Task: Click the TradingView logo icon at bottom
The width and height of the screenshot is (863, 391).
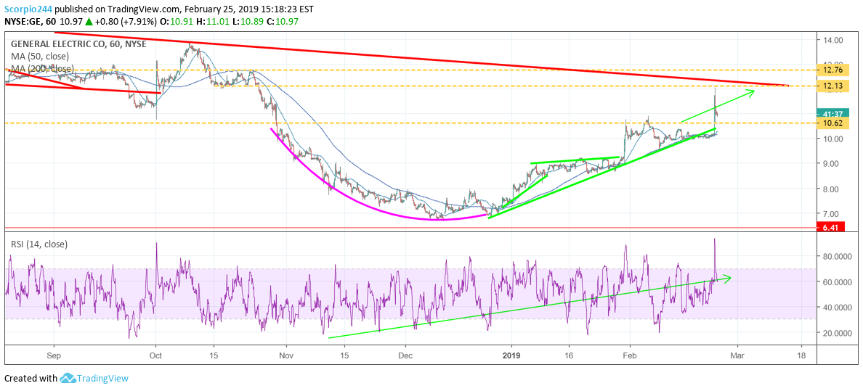Action: pos(67,379)
